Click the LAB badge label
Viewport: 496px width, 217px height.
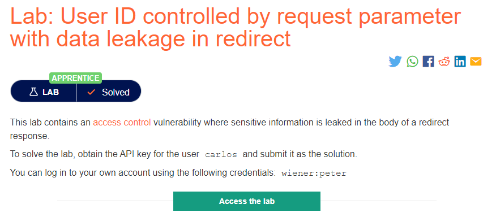pyautogui.click(x=50, y=92)
